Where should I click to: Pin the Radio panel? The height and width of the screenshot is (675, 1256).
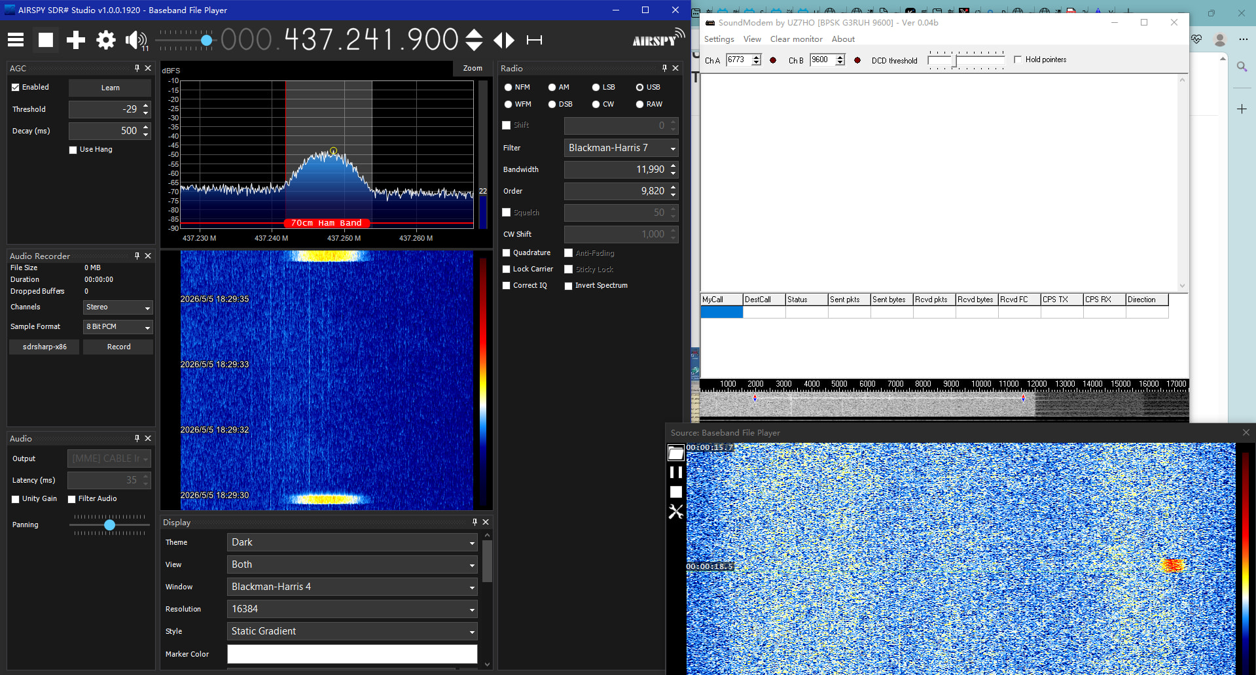pyautogui.click(x=664, y=68)
